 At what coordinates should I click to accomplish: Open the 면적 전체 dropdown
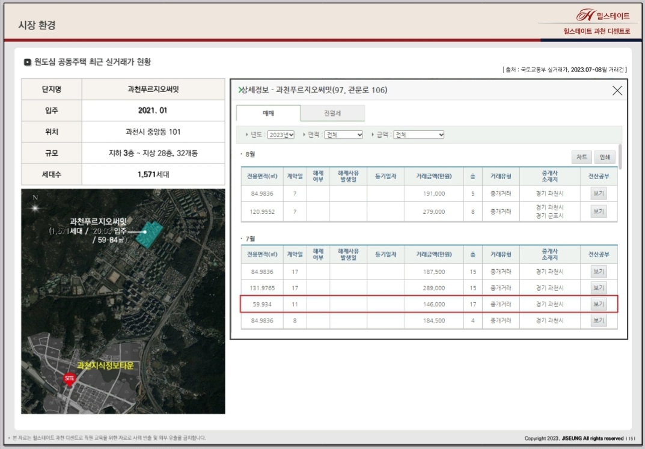(x=343, y=135)
